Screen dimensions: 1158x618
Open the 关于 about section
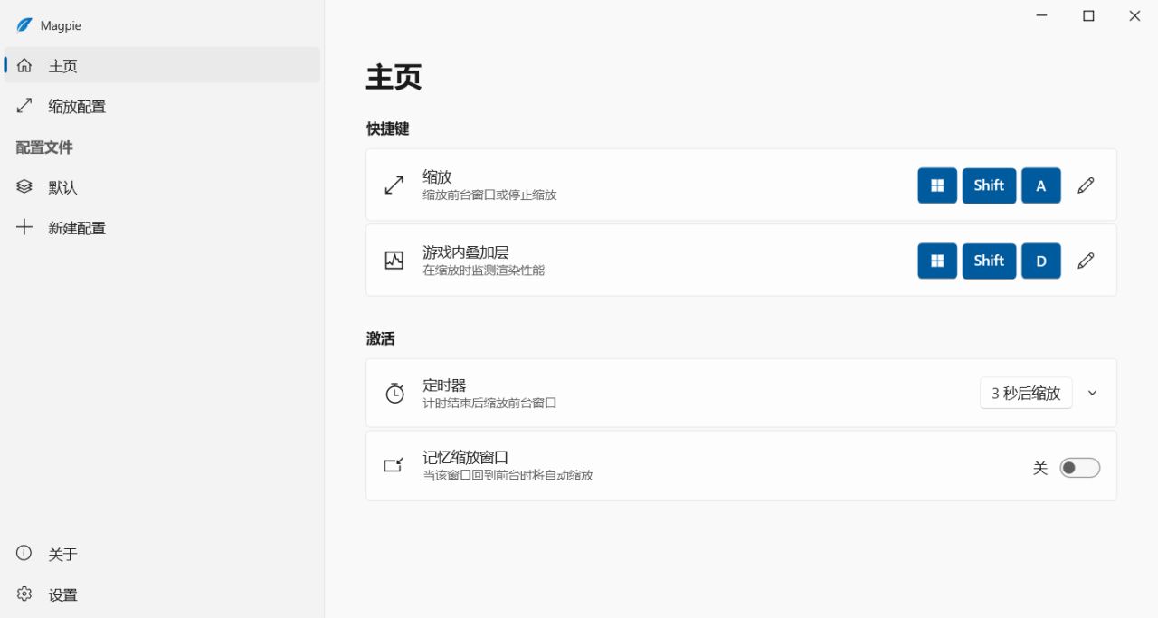click(62, 553)
